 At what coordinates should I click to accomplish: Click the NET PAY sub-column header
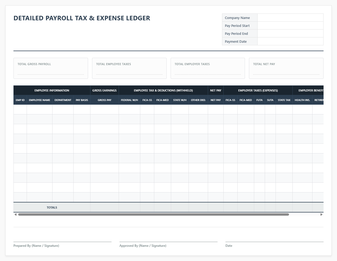[x=216, y=100]
